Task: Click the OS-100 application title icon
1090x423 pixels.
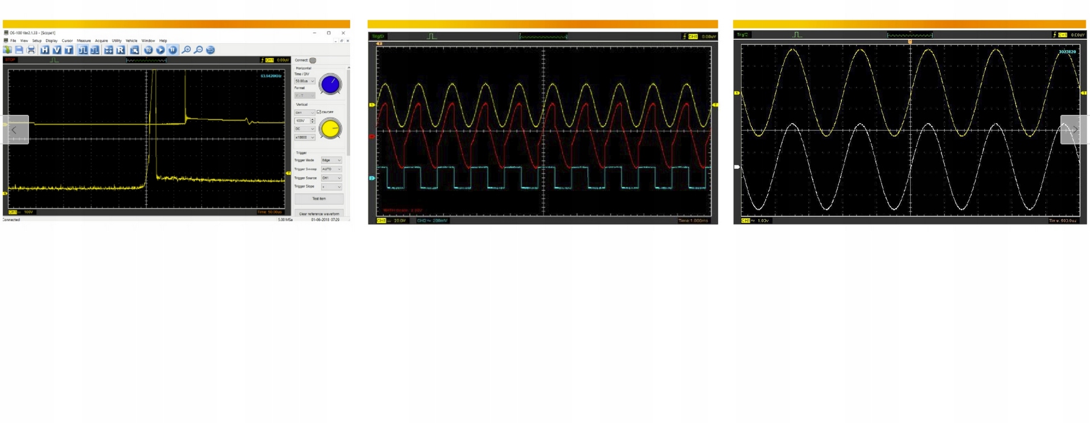Action: pyautogui.click(x=6, y=33)
